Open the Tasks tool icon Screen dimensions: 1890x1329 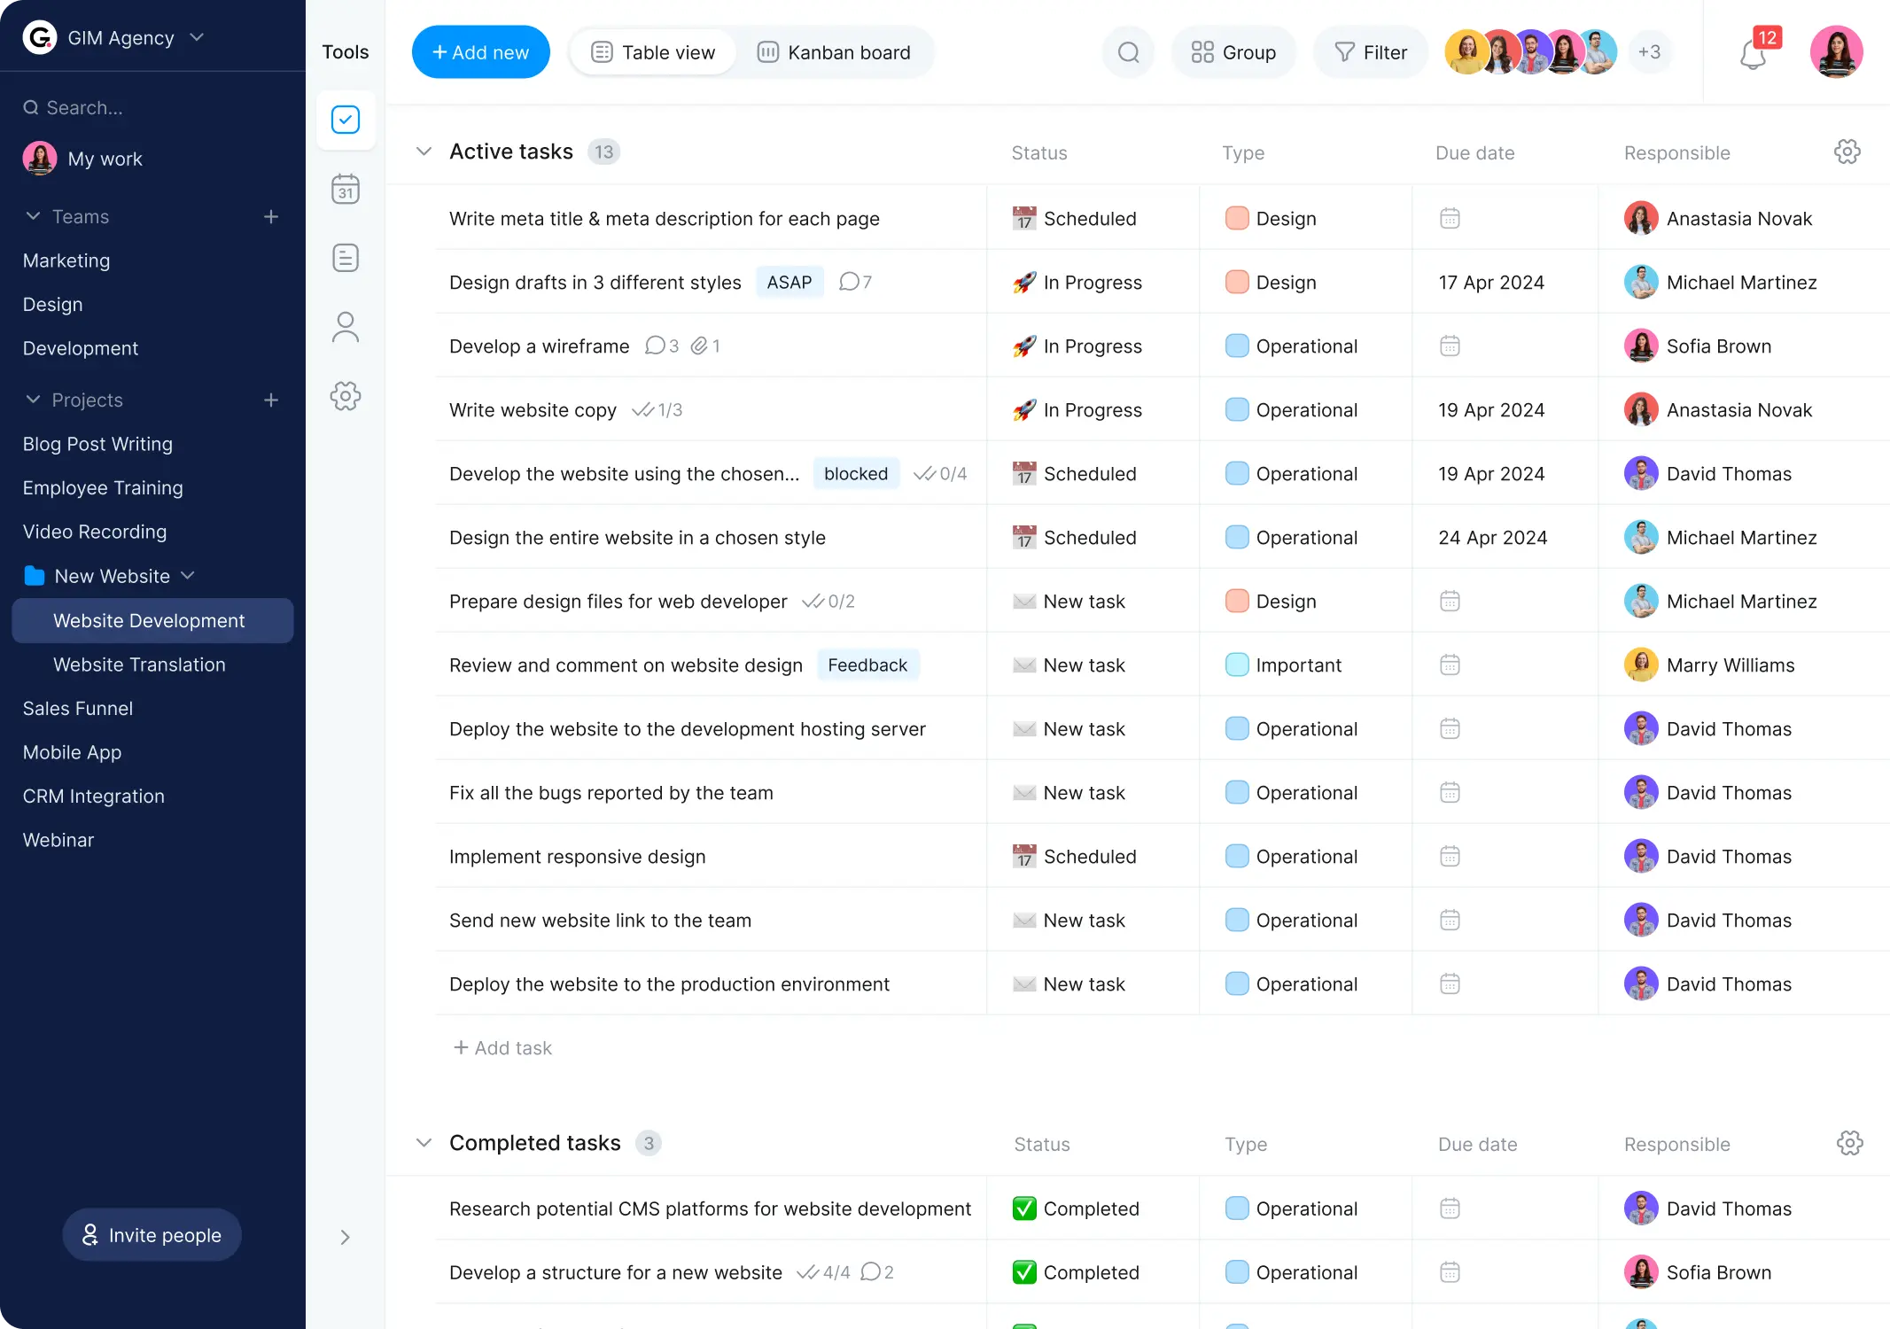point(346,120)
